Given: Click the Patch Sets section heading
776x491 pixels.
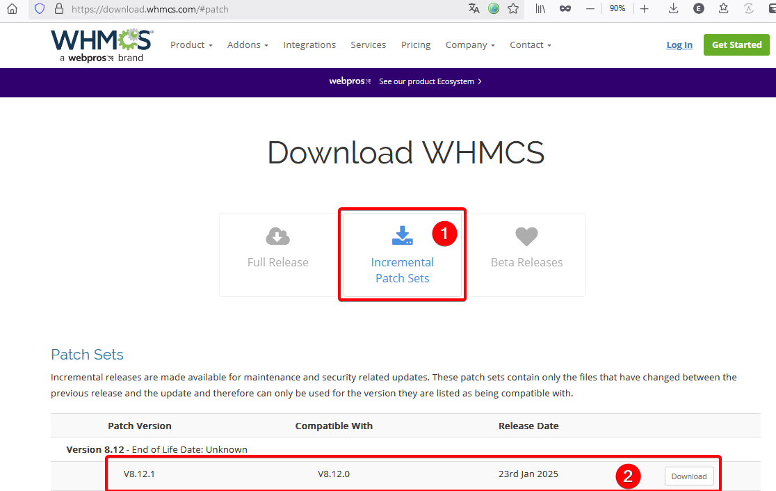Looking at the screenshot, I should click(x=87, y=355).
